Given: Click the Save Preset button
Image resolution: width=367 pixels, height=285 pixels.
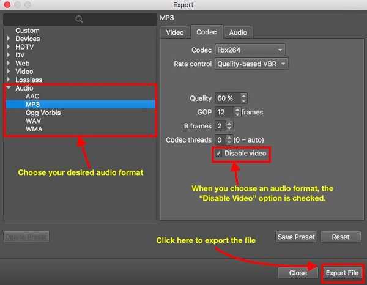Looking at the screenshot, I should pos(296,237).
